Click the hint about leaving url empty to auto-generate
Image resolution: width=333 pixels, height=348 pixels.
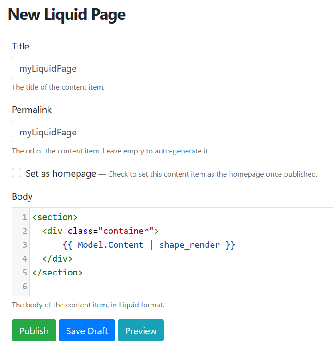pos(111,151)
